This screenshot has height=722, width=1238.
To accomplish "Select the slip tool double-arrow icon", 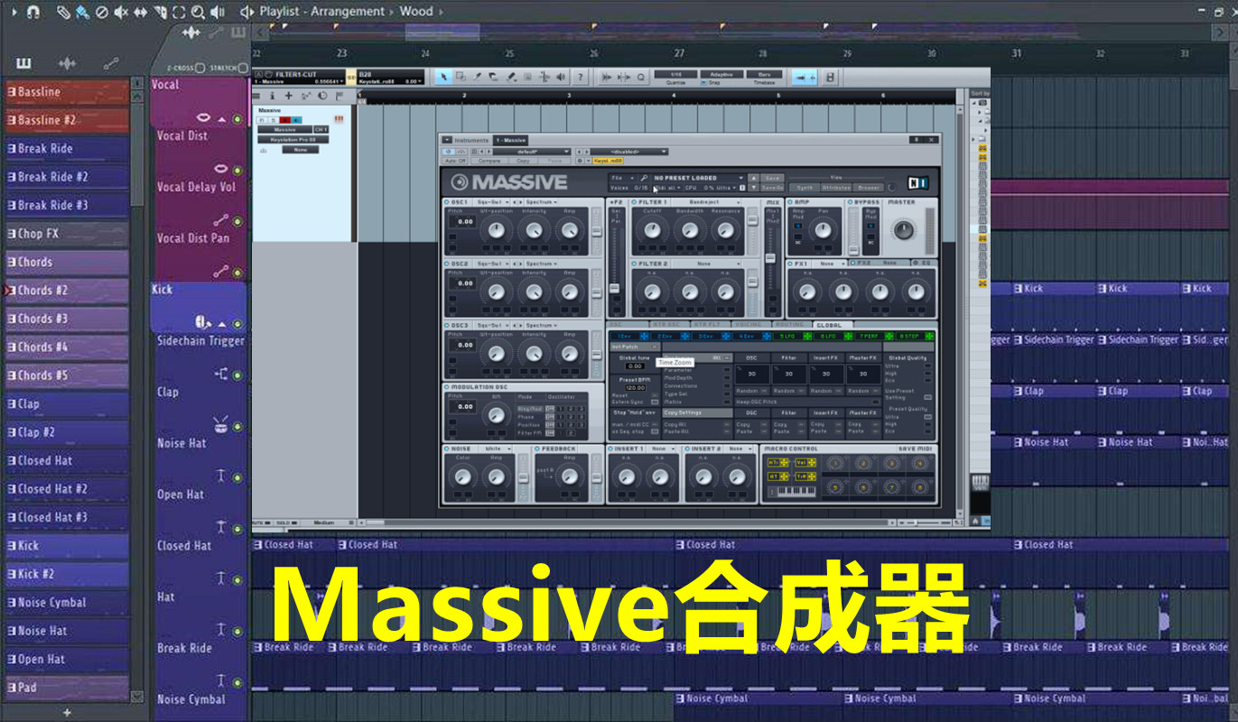I will (x=140, y=13).
